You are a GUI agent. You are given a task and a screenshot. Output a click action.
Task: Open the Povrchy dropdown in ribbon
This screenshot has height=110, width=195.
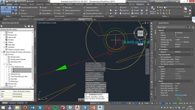coord(23,13)
